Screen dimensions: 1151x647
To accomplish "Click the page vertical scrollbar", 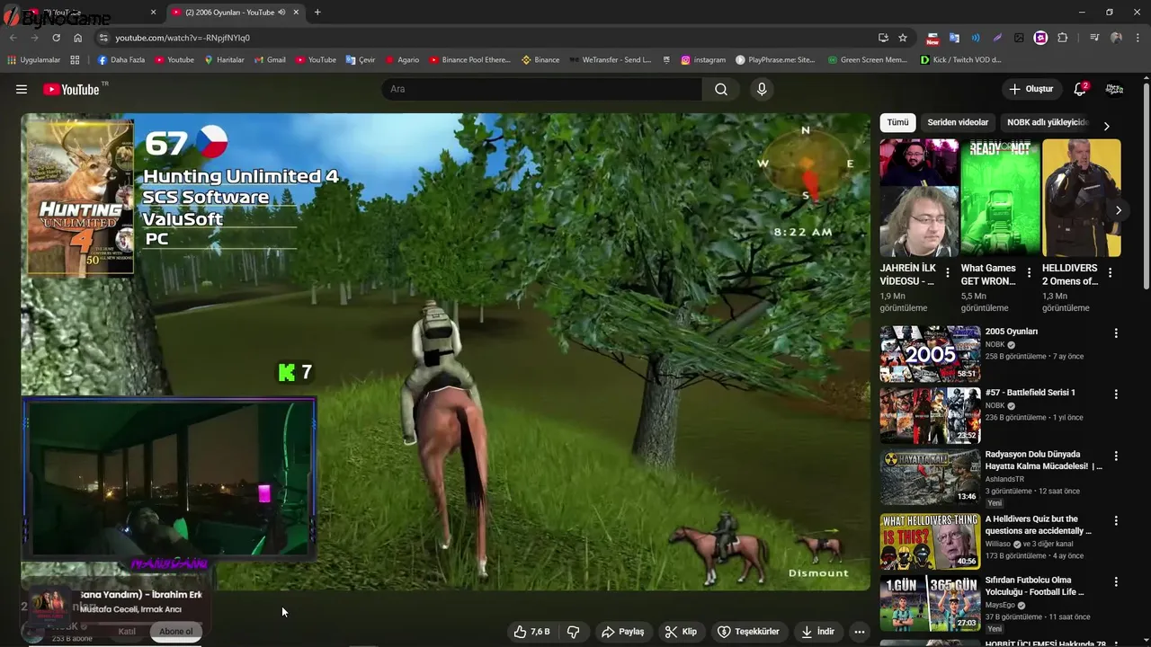I will [1146, 187].
